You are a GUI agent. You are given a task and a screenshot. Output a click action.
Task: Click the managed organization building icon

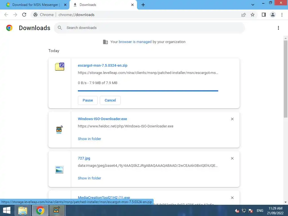tap(105, 42)
